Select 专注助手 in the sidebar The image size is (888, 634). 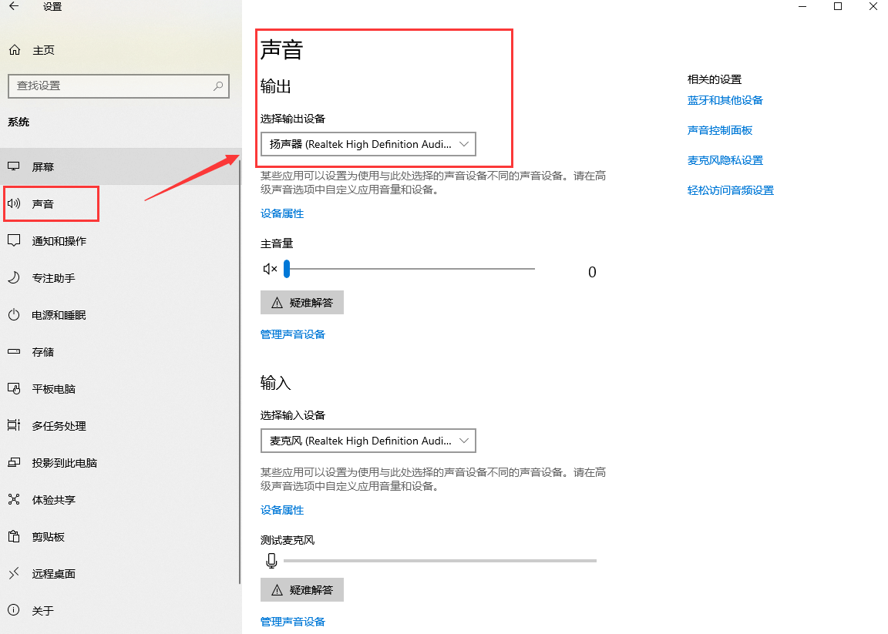(x=13, y=277)
